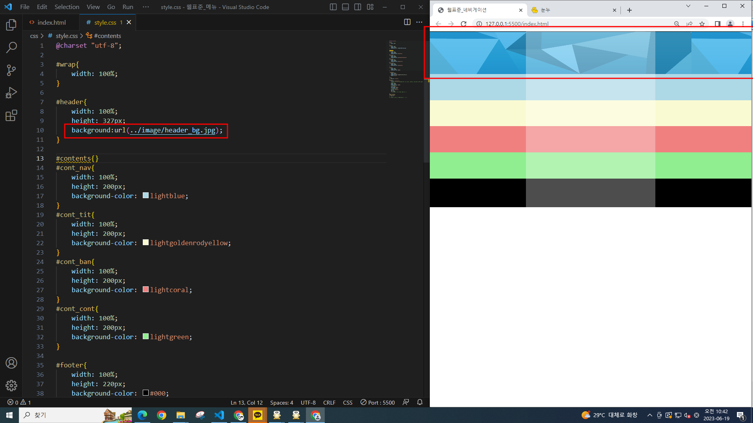Open the Search view in activity bar

click(x=11, y=48)
